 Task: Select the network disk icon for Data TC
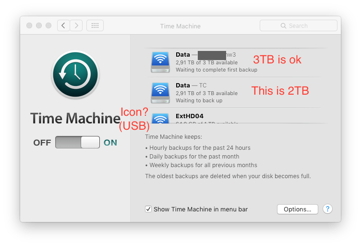pyautogui.click(x=160, y=93)
